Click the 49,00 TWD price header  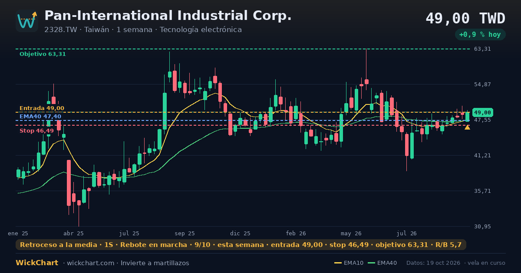click(465, 19)
